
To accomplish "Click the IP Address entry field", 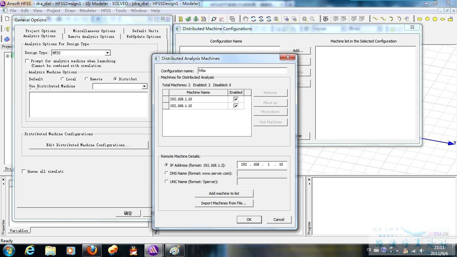I will pos(262,164).
